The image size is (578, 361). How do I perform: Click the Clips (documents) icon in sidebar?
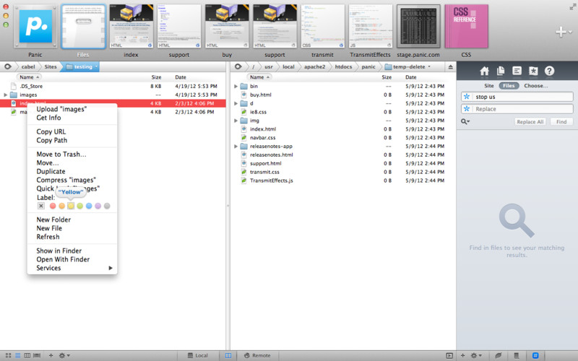pos(501,71)
